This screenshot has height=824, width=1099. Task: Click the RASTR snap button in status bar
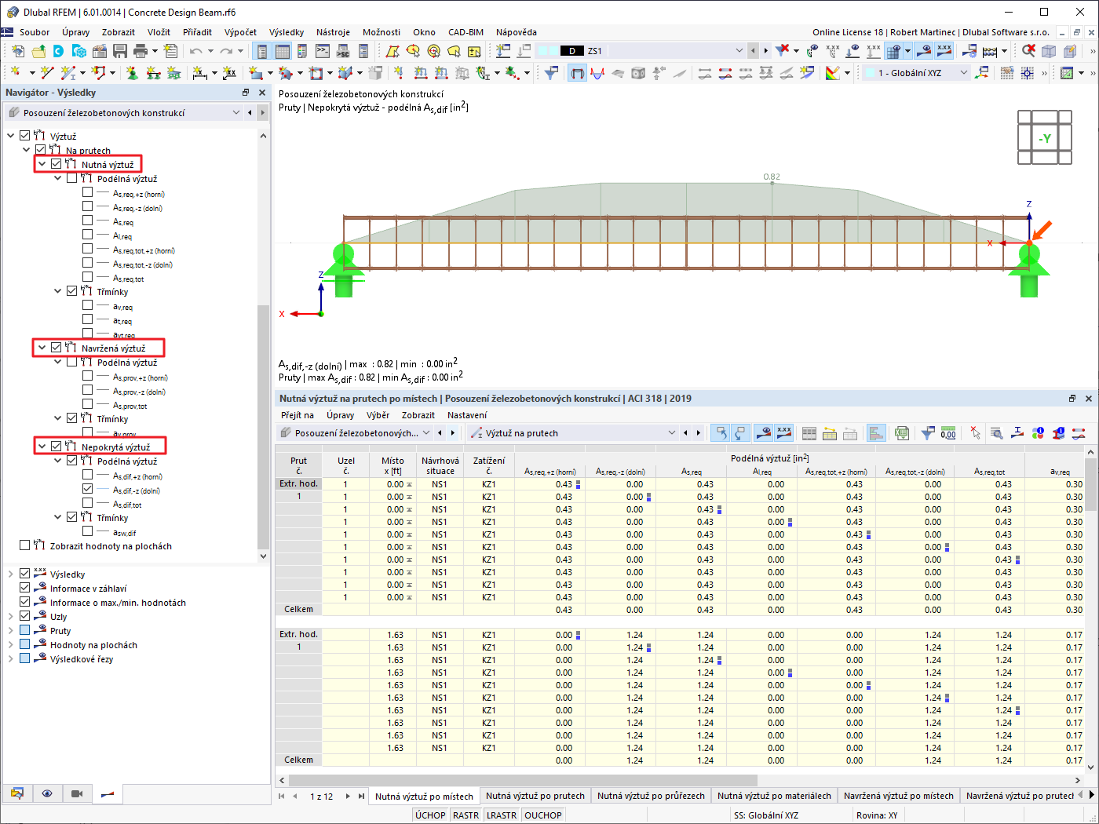[x=466, y=815]
